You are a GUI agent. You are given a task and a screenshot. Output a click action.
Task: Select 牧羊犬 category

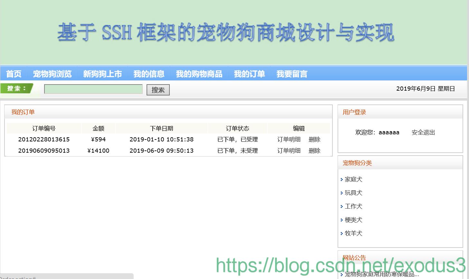pos(353,233)
